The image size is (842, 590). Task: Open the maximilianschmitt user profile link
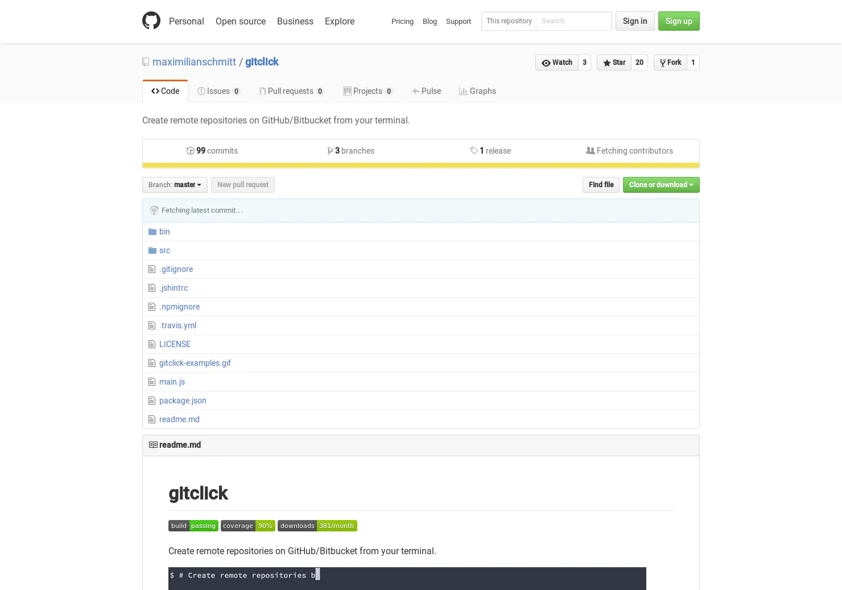pos(194,62)
